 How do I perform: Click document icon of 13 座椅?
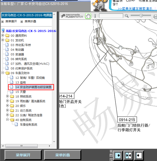click(12, 82)
